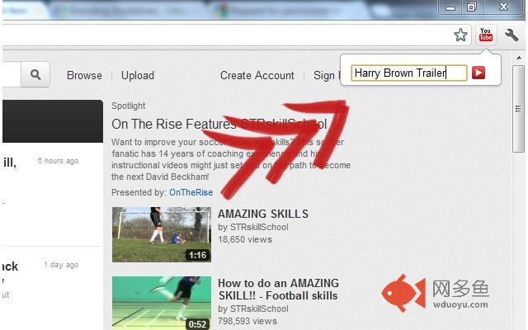Play the AMAZING SKILLS thumbnail with 1:16 duration
This screenshot has height=330, width=528.
162,234
